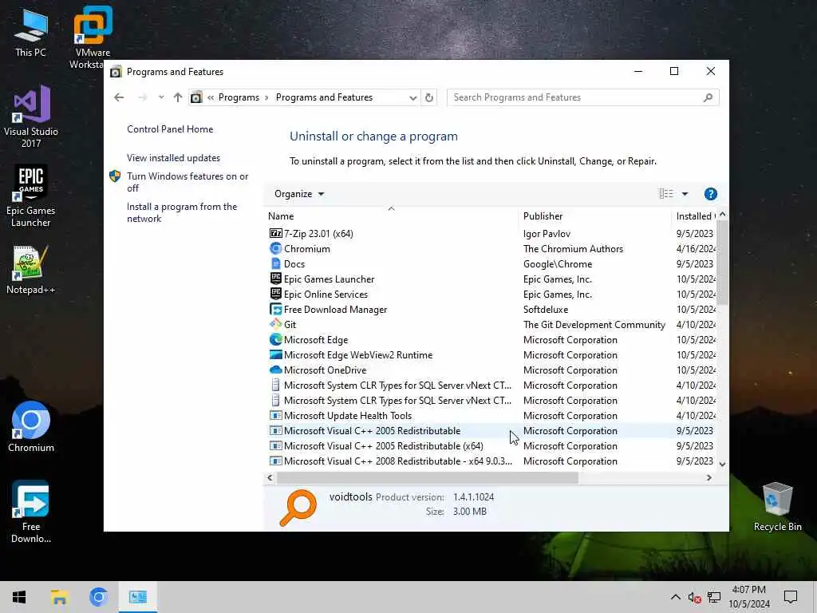Click the vertical scrollbar down arrow
Image resolution: width=817 pixels, height=613 pixels.
click(722, 464)
